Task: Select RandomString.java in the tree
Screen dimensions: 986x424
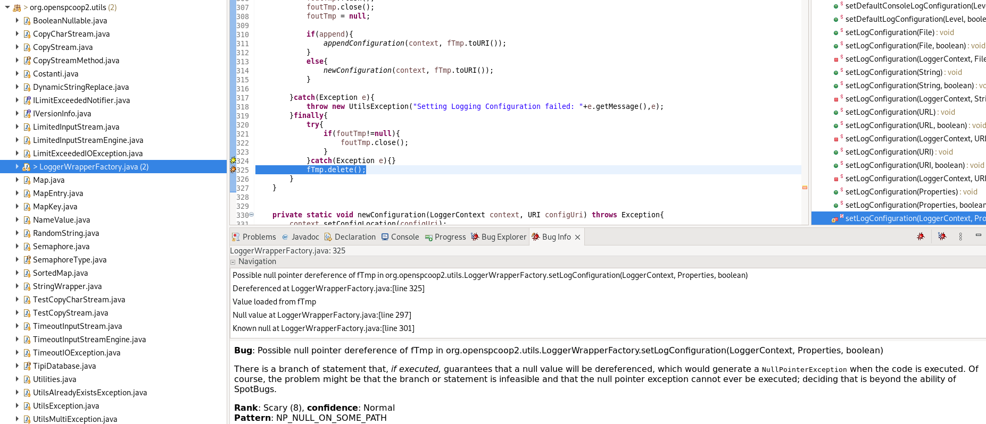Action: pyautogui.click(x=66, y=233)
